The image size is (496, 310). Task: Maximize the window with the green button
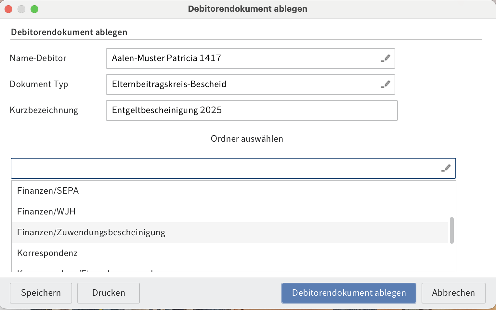pyautogui.click(x=34, y=9)
